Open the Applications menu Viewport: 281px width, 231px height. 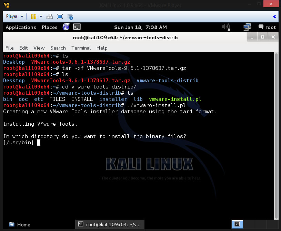point(21,27)
